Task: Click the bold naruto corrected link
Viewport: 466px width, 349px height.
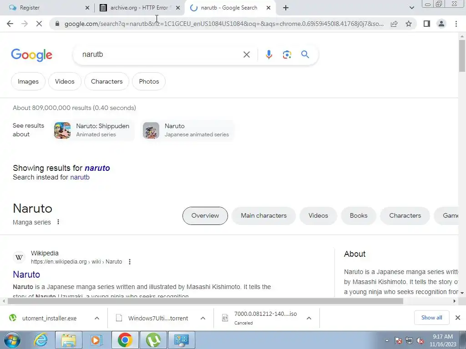Action: pos(97,168)
